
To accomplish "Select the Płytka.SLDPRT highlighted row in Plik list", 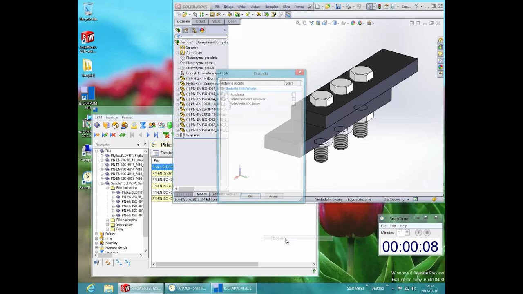I will (162, 167).
